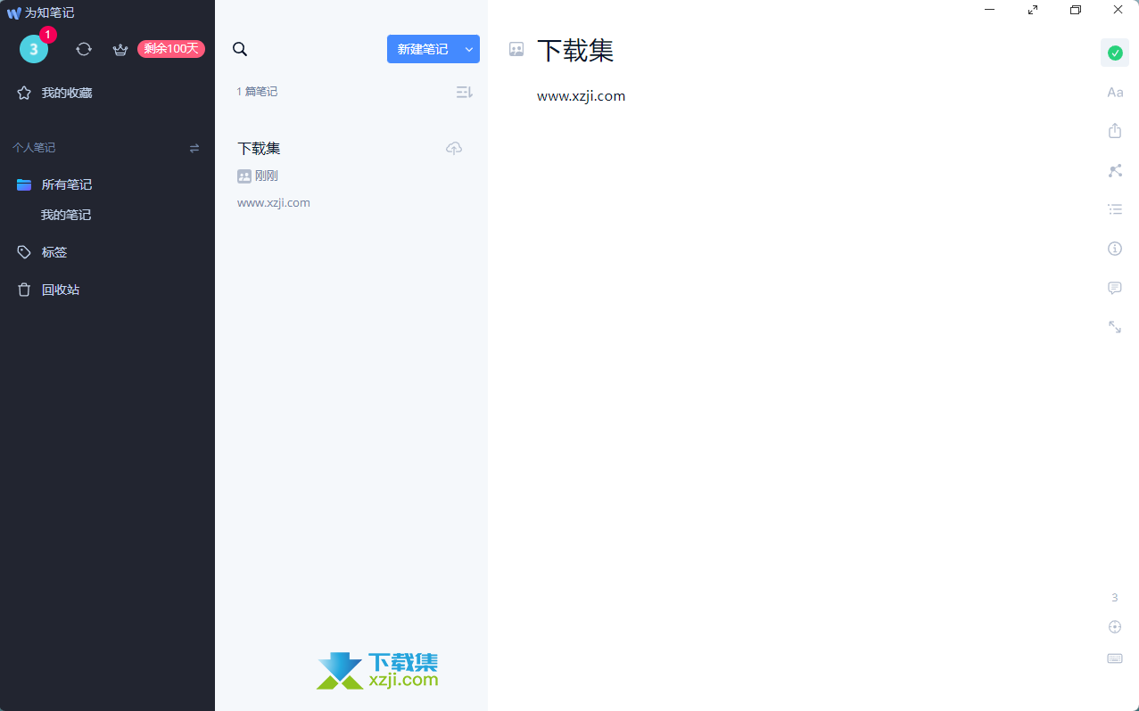
Task: Click the green checkmark saved icon
Action: pyautogui.click(x=1115, y=53)
